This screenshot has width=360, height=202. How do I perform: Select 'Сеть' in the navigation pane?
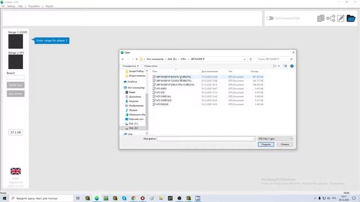click(x=130, y=134)
